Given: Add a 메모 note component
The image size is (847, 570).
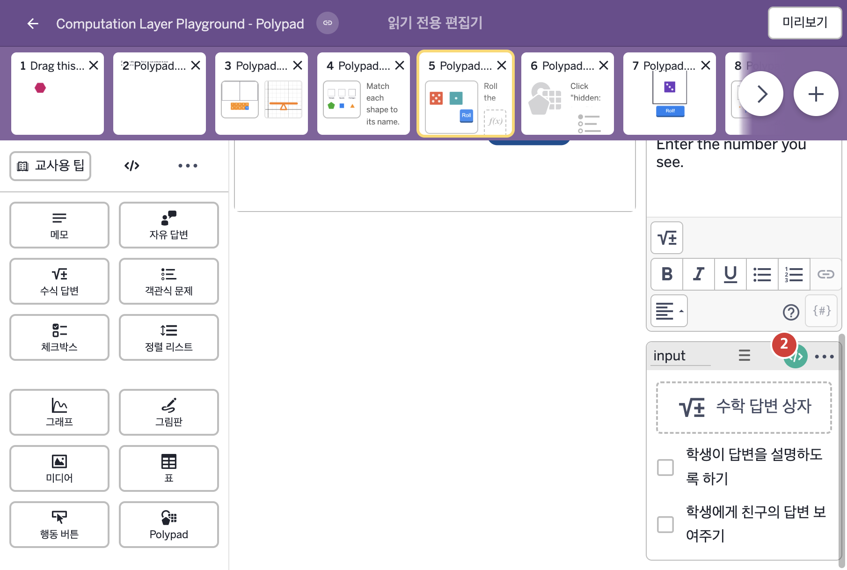Looking at the screenshot, I should click(x=59, y=225).
